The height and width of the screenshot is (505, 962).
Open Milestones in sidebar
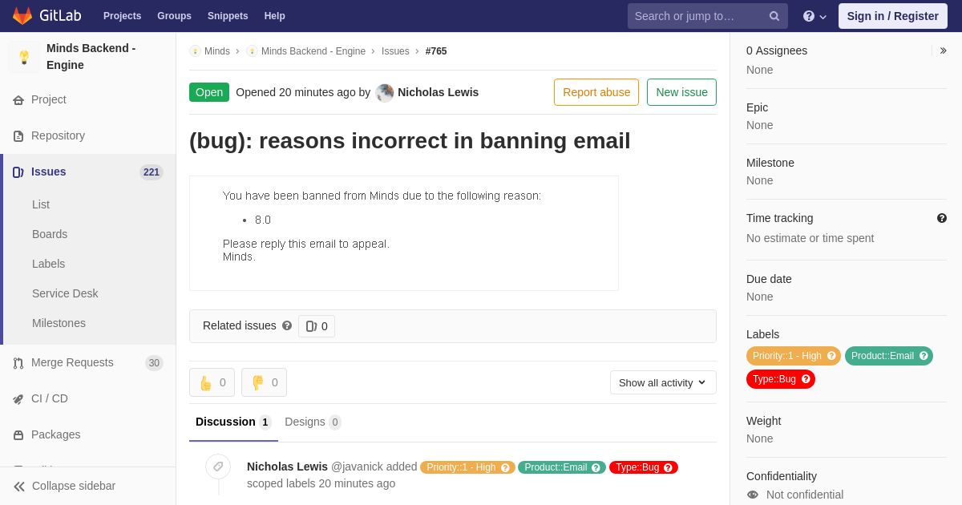[59, 323]
